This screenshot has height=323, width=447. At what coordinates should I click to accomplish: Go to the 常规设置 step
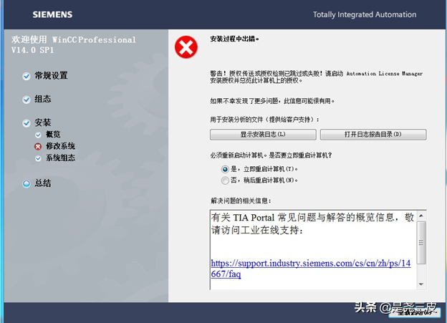tap(51, 76)
